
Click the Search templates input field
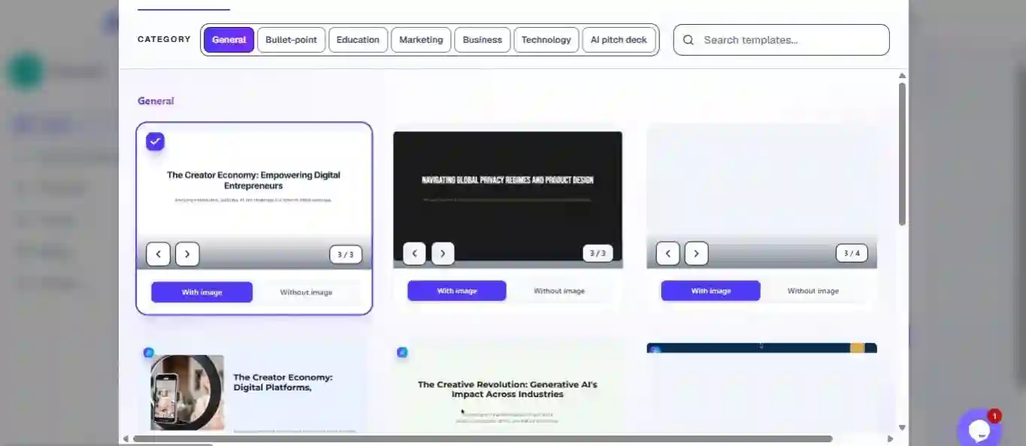coord(781,40)
